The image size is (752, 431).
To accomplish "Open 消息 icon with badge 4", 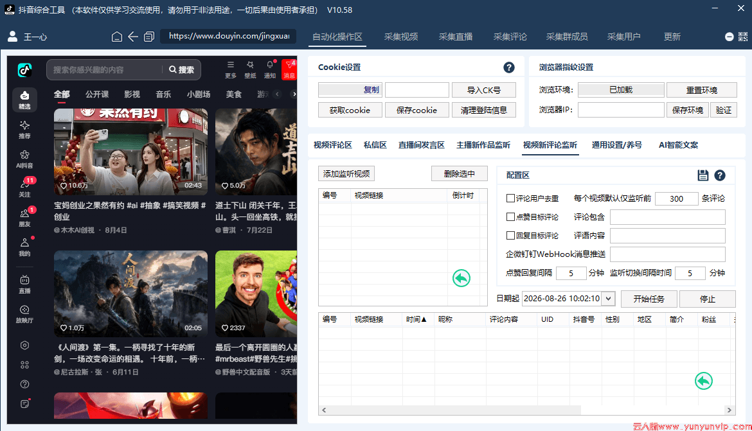I will coord(289,69).
